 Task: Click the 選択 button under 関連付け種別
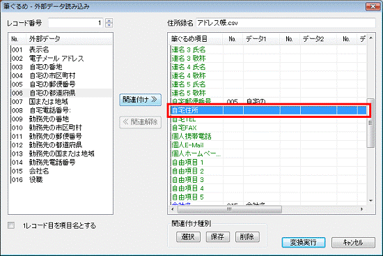coord(188,236)
